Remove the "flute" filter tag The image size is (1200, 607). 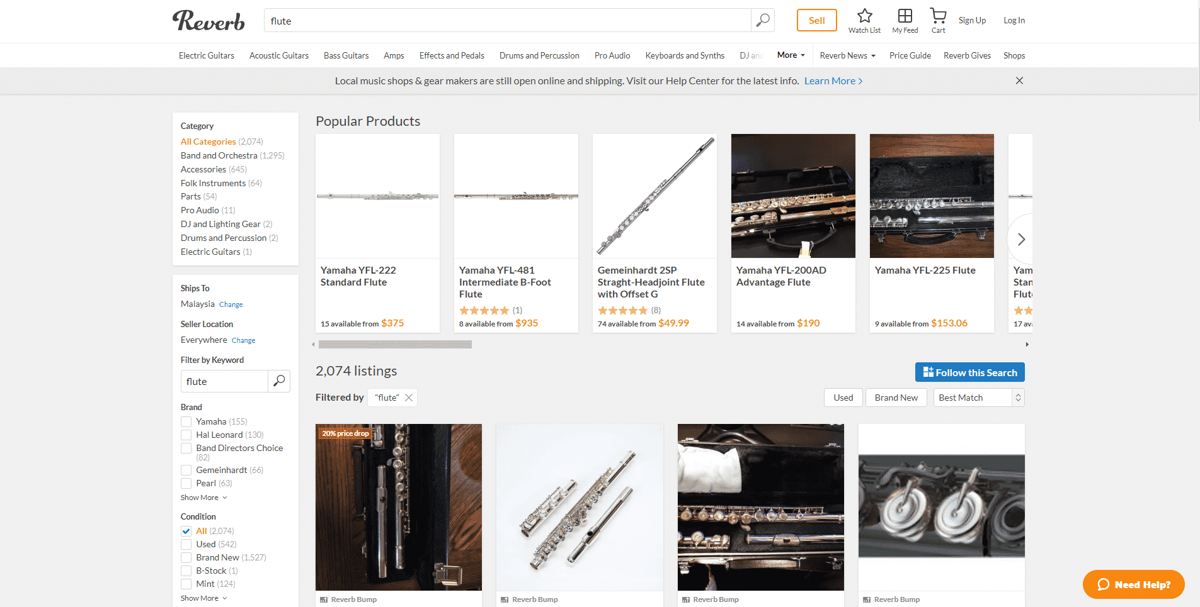point(409,398)
